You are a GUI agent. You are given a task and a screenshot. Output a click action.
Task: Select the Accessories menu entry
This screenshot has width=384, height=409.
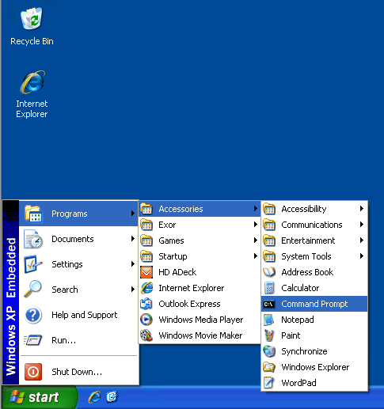(x=200, y=209)
